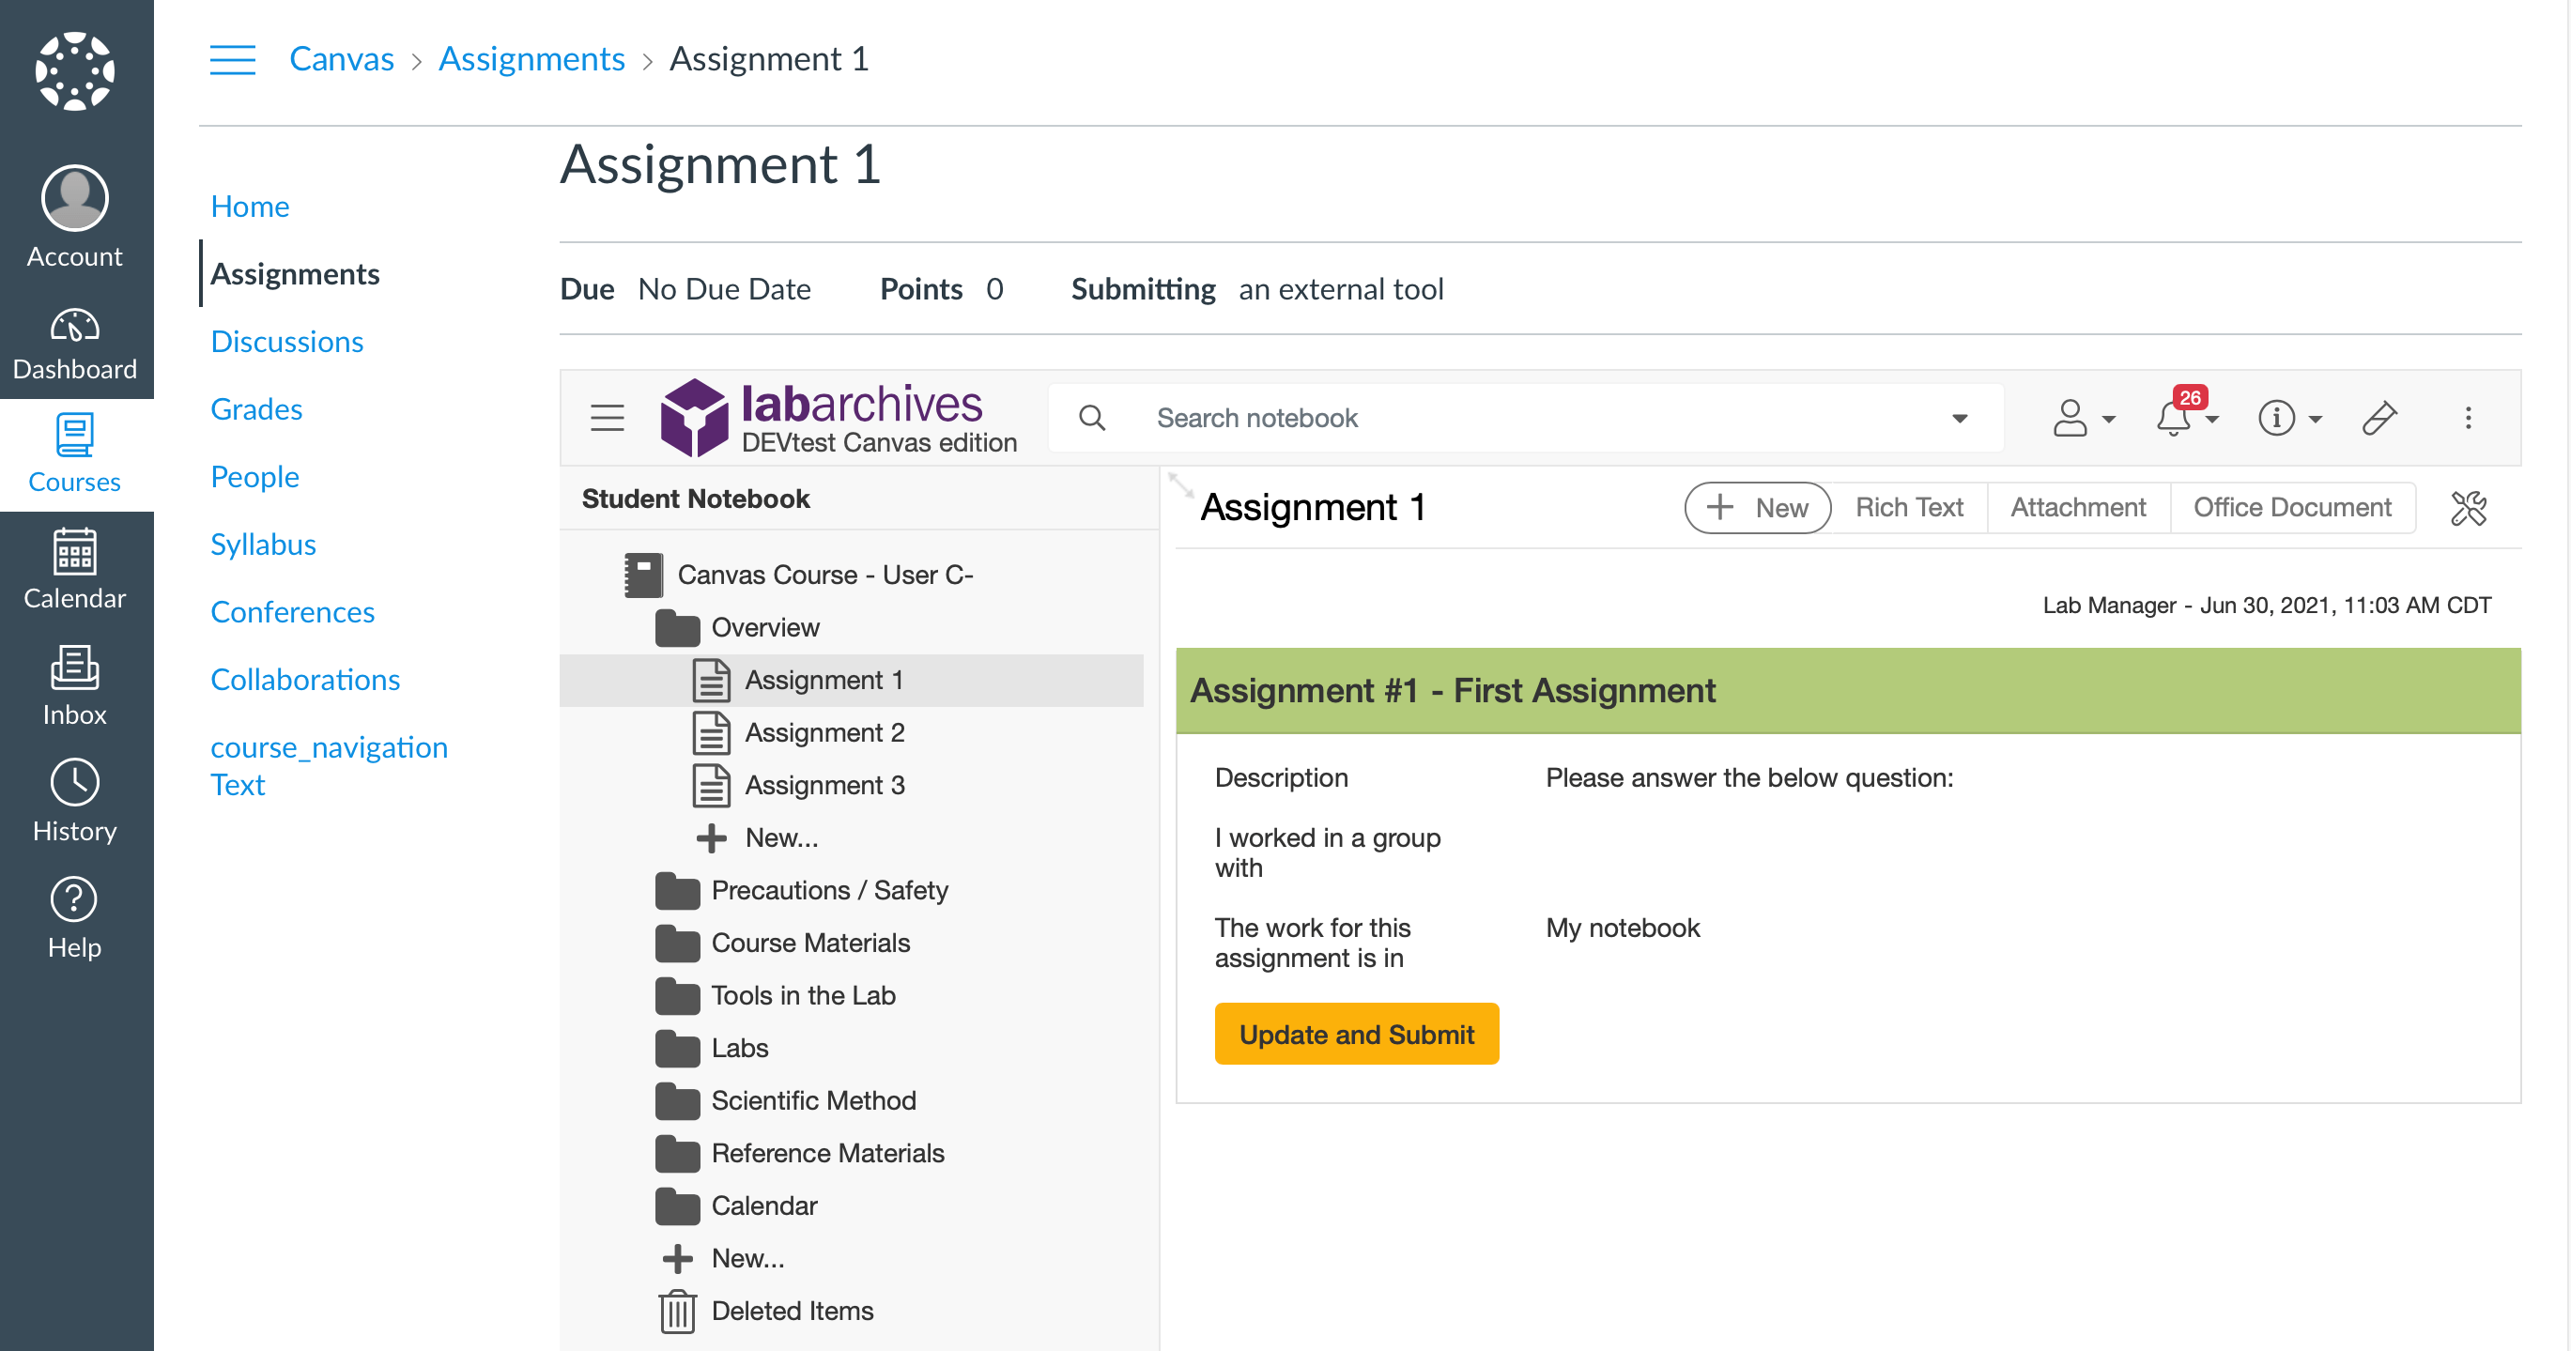This screenshot has width=2571, height=1351.
Task: Click the test tube icon in LabArchives toolbar
Action: [x=2380, y=418]
